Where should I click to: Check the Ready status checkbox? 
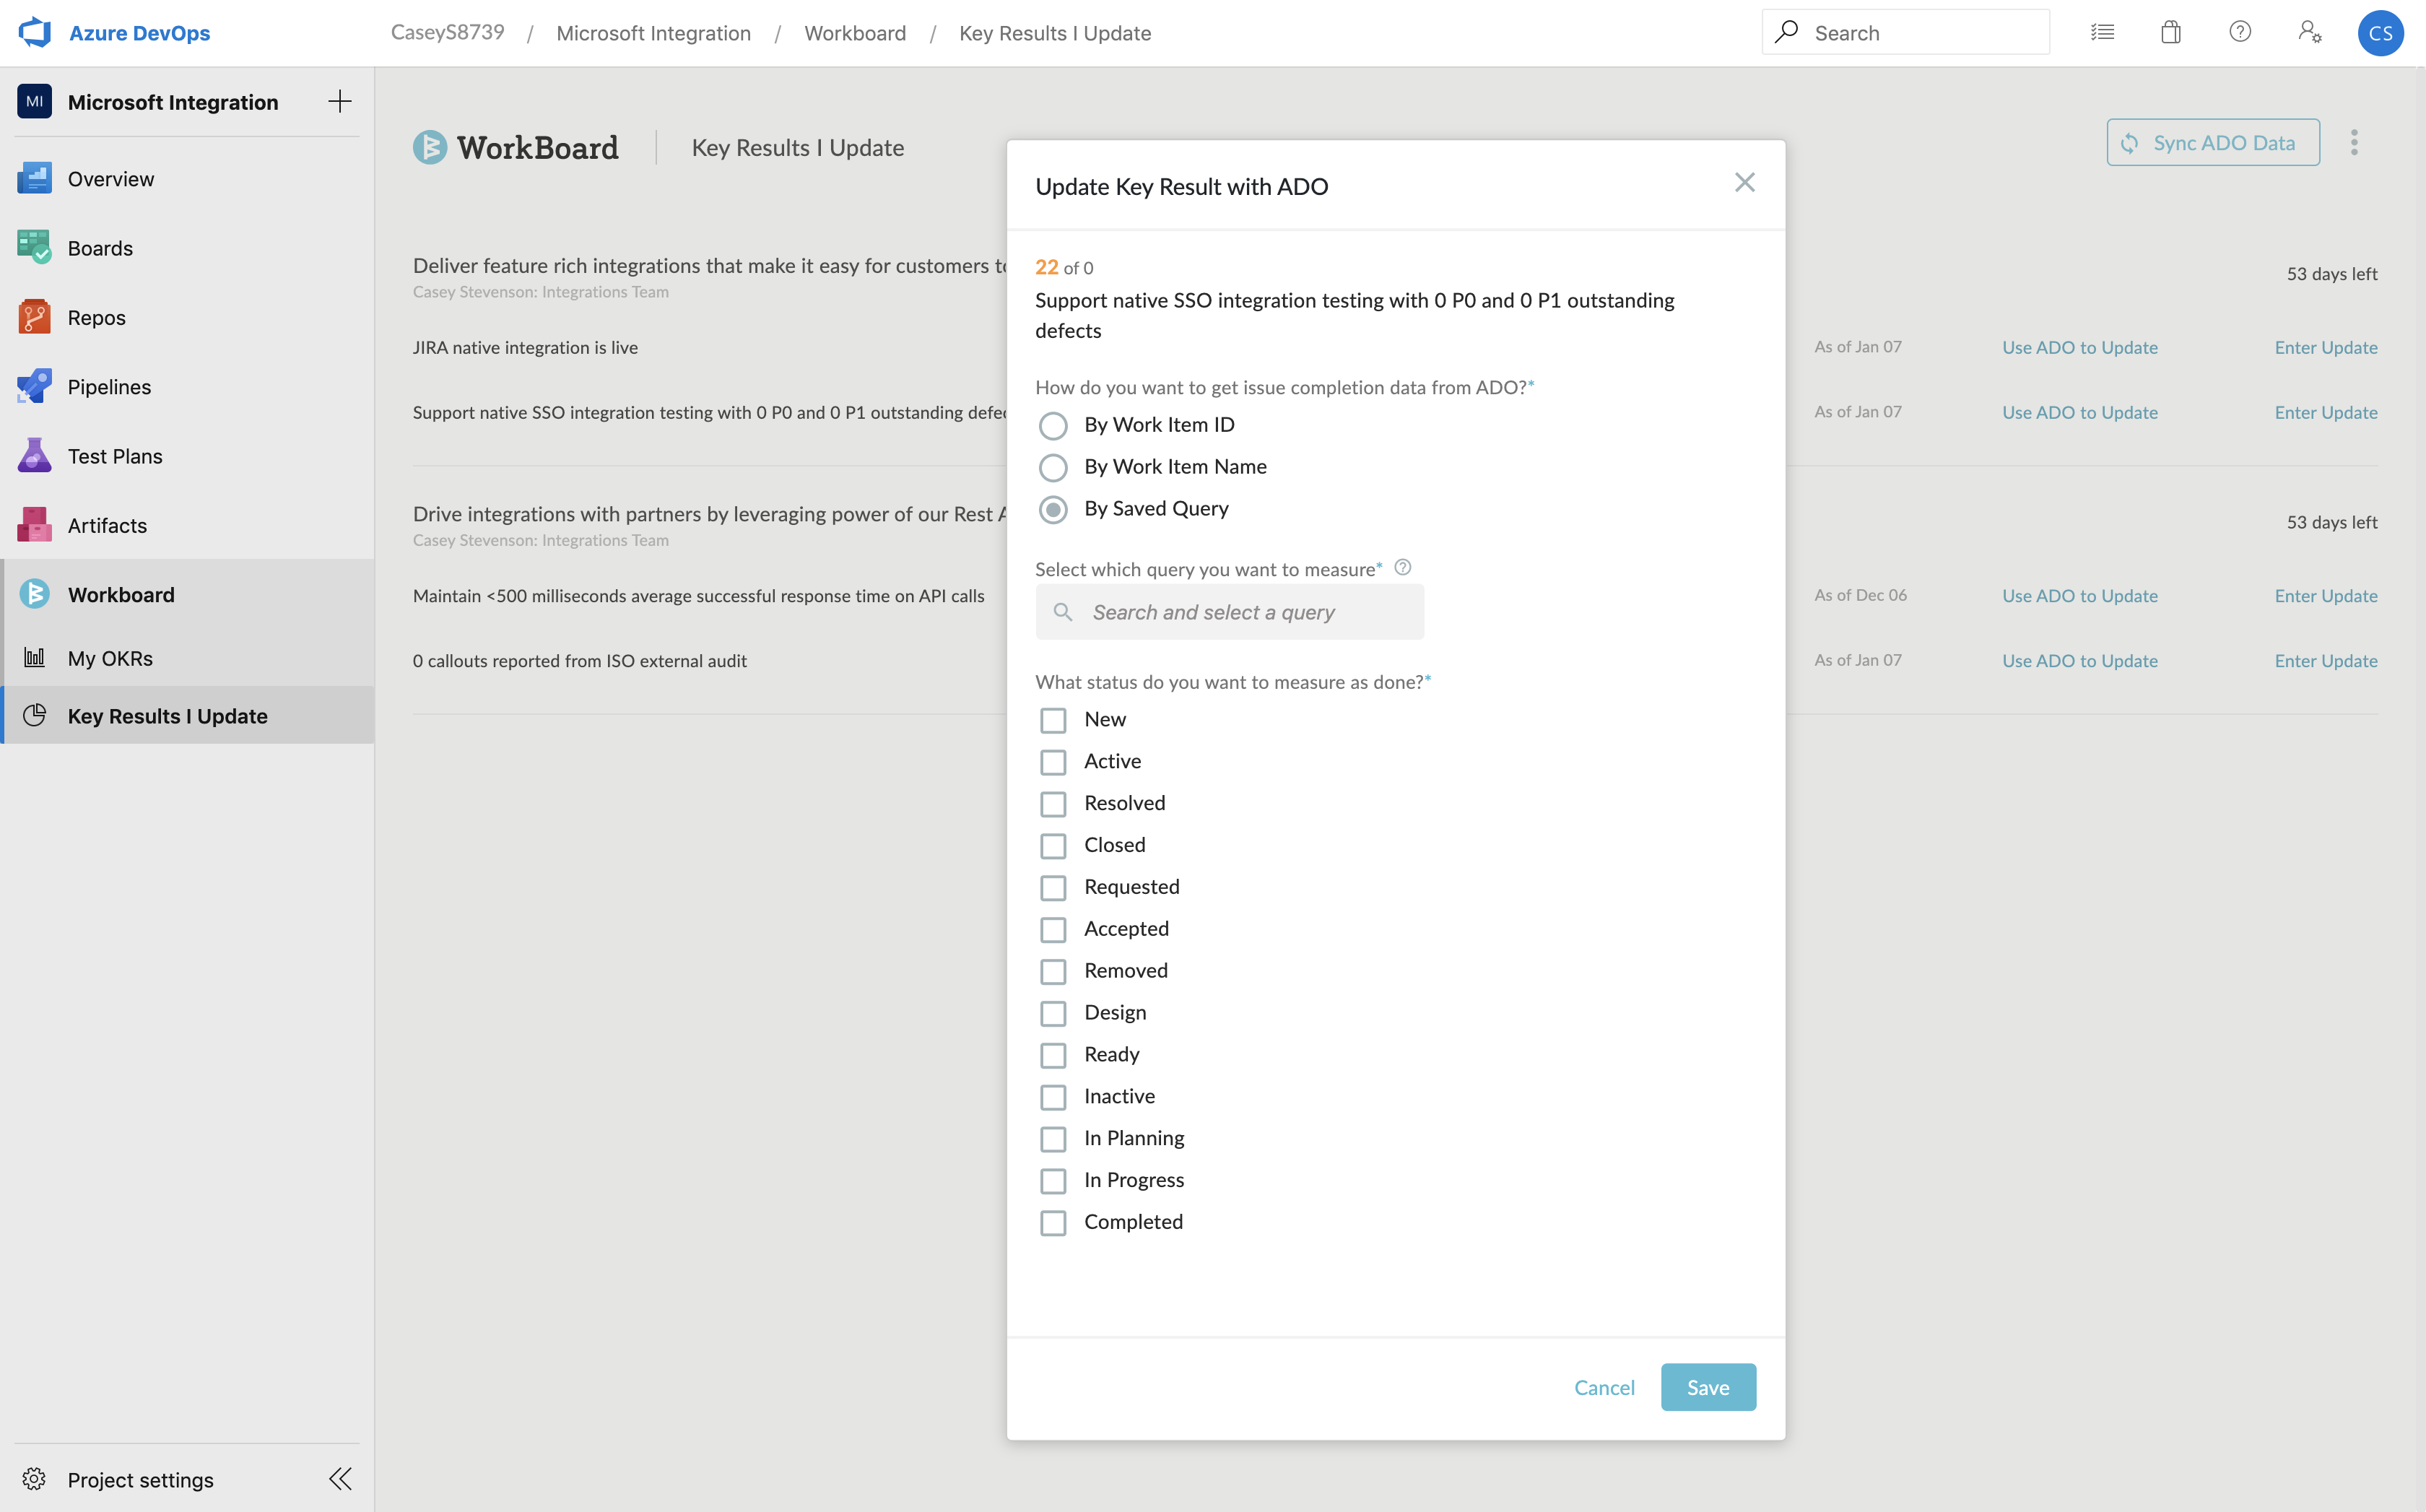click(1053, 1055)
